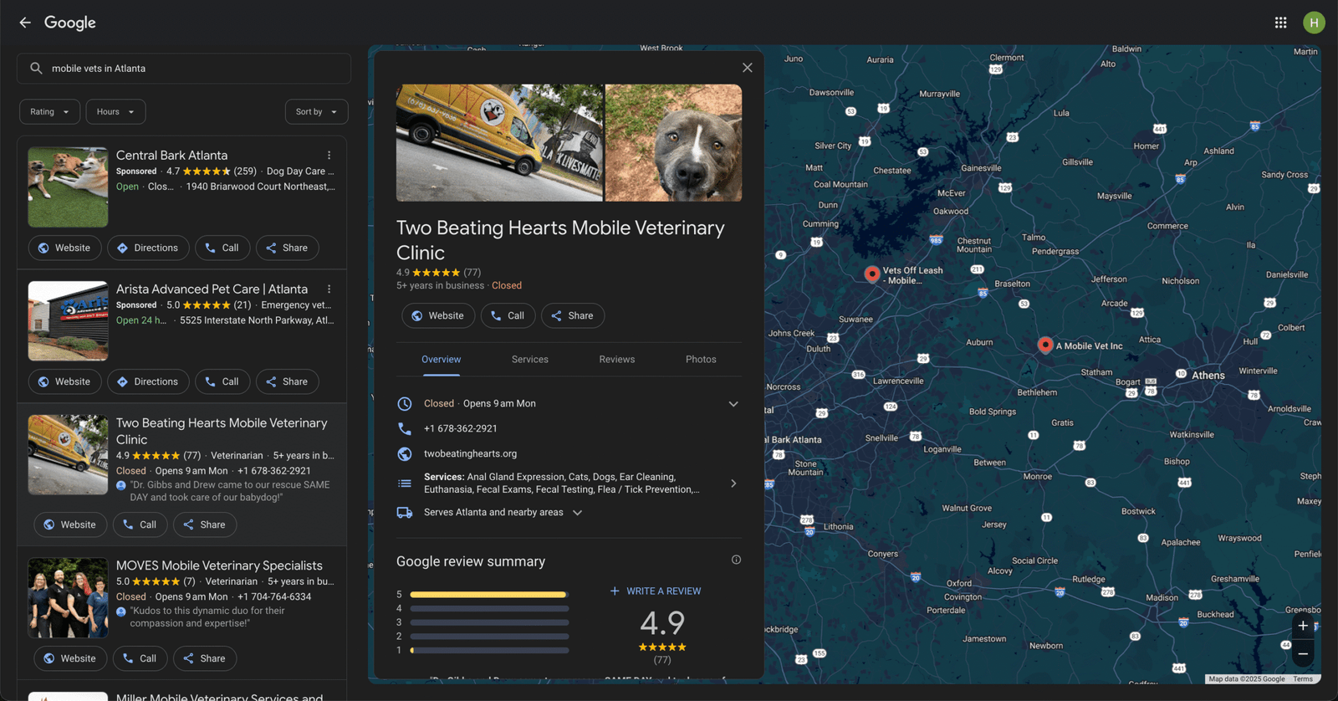Switch to the Reviews tab
Screen dimensions: 1338x701
pos(617,360)
